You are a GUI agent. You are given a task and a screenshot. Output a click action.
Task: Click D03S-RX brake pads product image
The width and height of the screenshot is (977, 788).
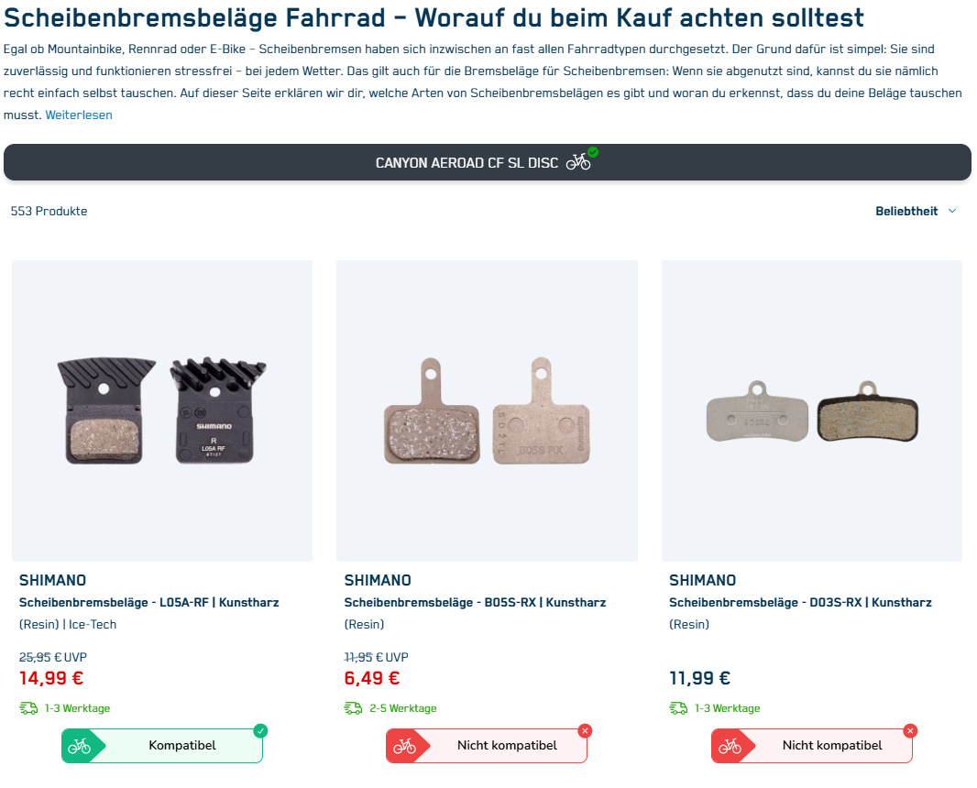pyautogui.click(x=812, y=410)
